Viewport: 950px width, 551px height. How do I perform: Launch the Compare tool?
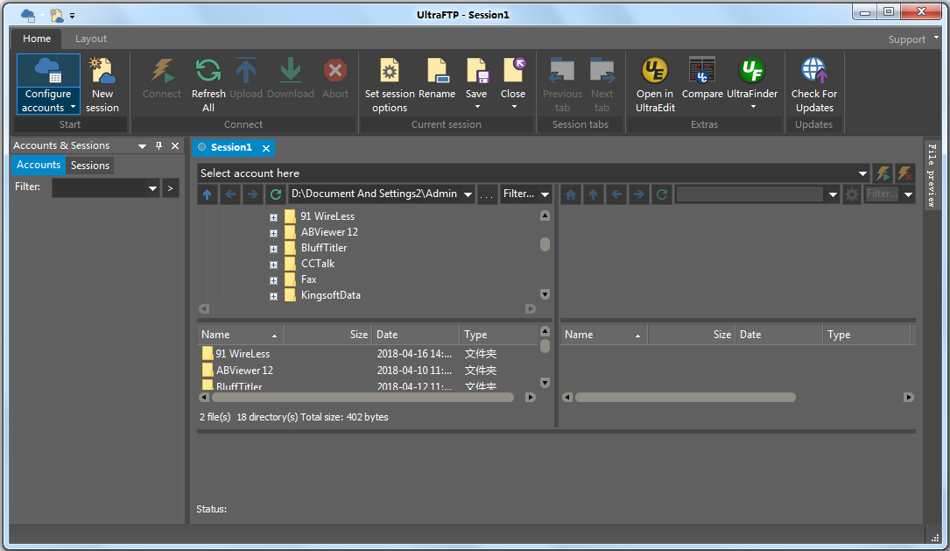(702, 72)
